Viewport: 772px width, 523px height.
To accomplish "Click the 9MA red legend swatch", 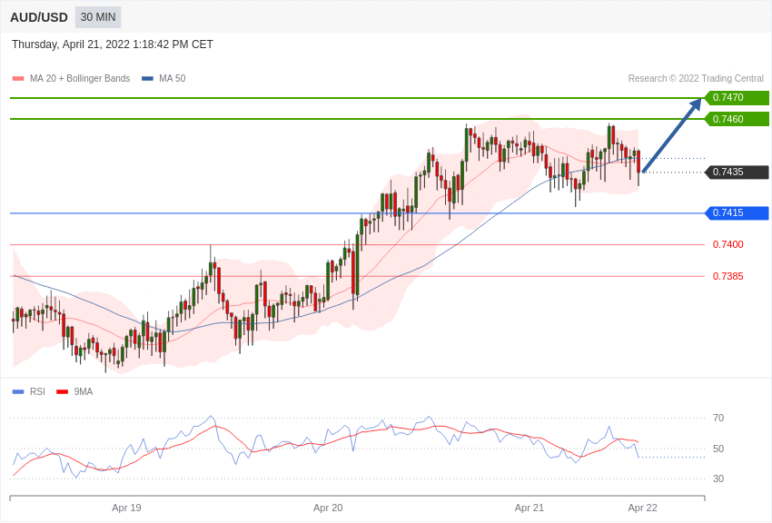I will tap(63, 391).
